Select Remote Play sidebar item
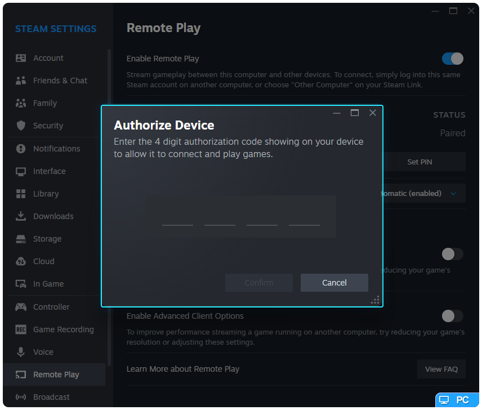This screenshot has width=482, height=410. (x=54, y=375)
